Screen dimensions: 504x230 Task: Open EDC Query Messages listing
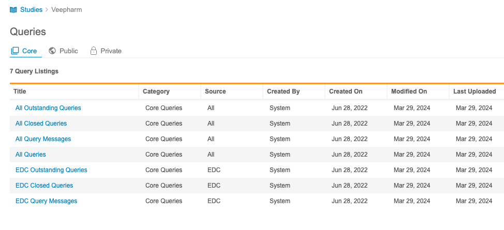coord(46,201)
